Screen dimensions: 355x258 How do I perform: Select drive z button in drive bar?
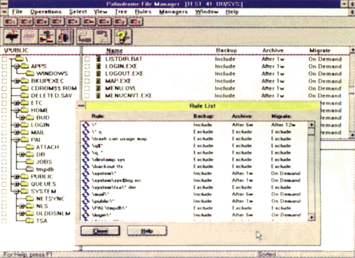136,22
